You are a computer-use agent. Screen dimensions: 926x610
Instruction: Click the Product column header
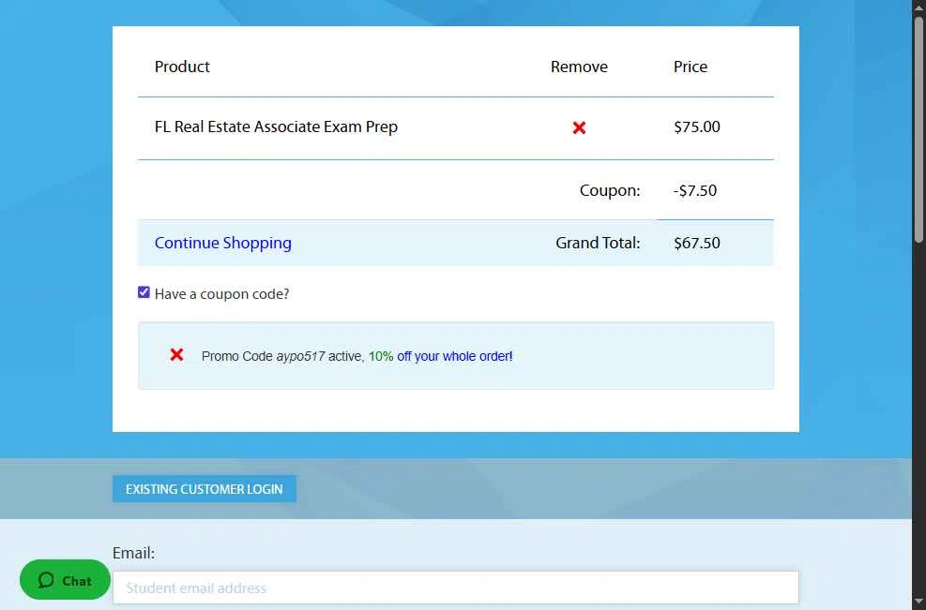(182, 67)
